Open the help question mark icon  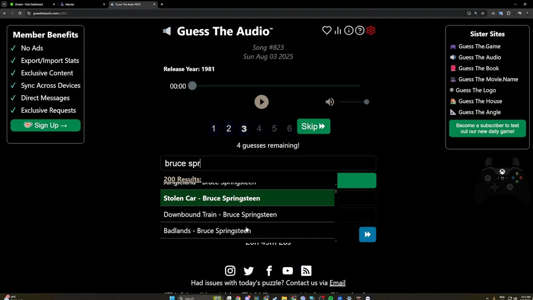(360, 30)
